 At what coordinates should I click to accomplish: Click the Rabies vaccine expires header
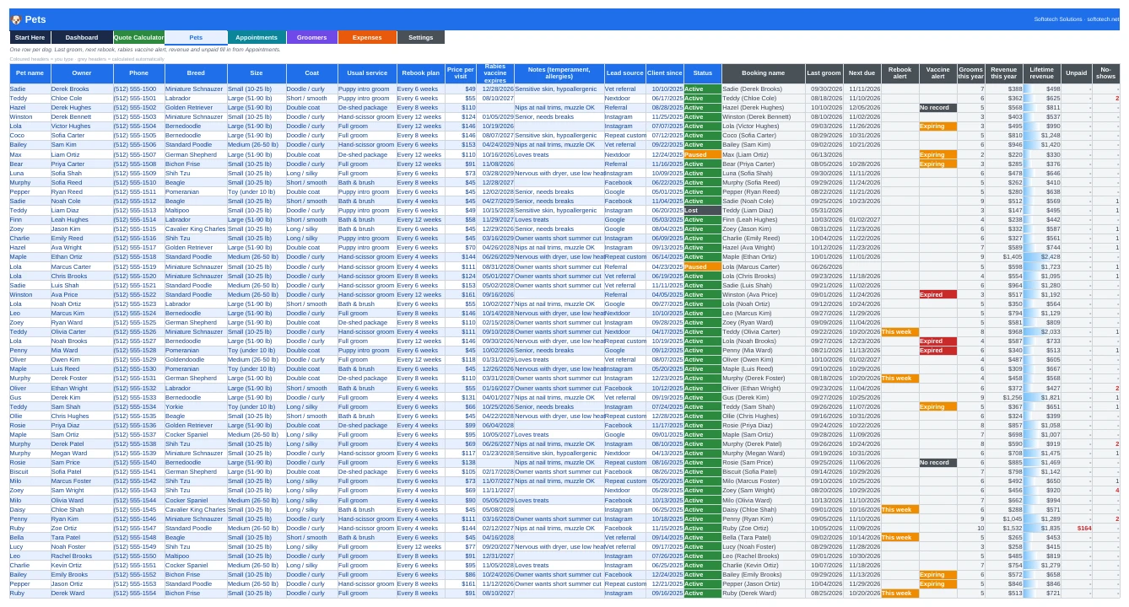pos(495,74)
